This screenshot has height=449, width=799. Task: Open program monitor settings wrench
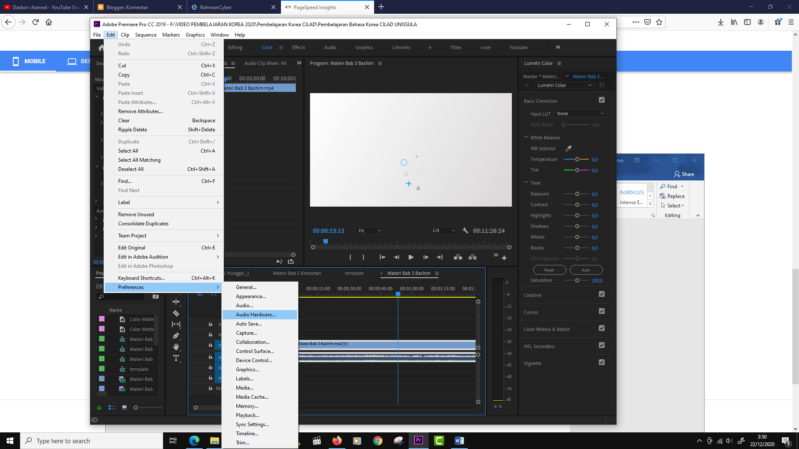(x=465, y=231)
